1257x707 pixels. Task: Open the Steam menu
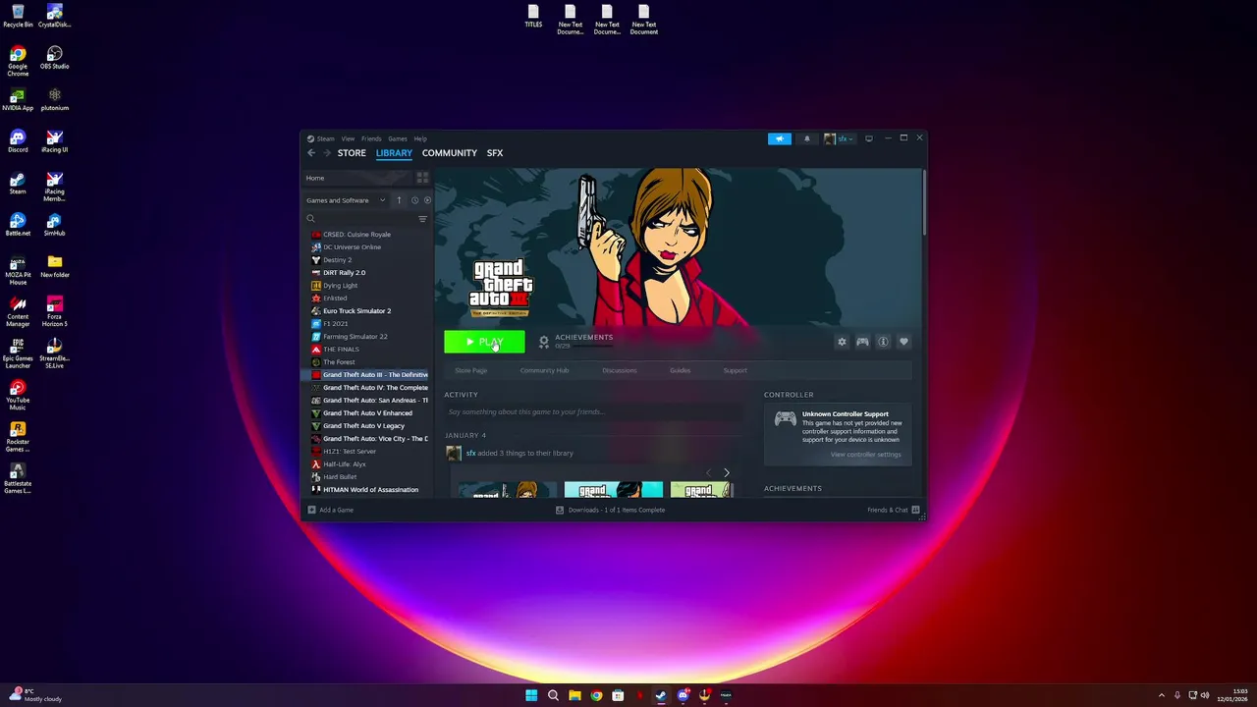pos(321,138)
